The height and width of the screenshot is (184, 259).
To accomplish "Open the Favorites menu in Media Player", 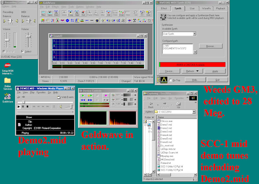I will pos(41,92).
